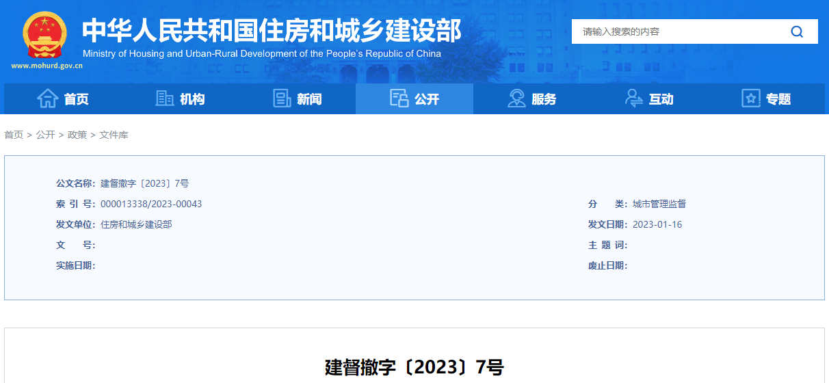Open the 专题 navigation tab
The width and height of the screenshot is (829, 383).
coord(766,98)
